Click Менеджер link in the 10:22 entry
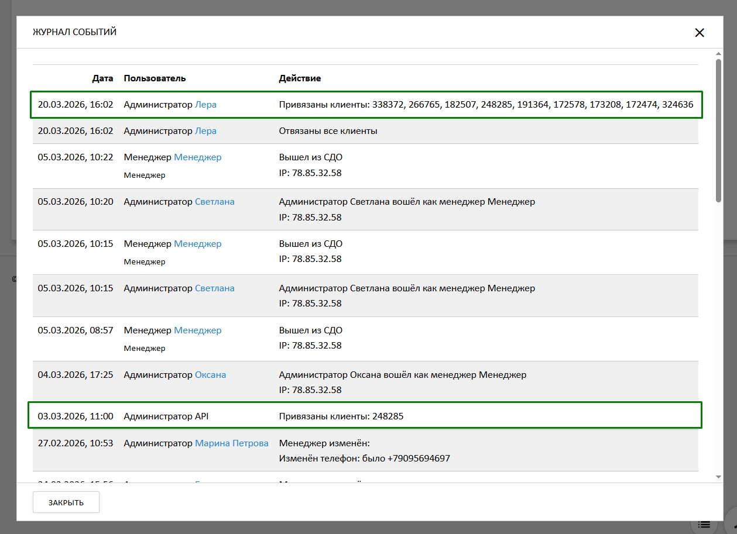 (x=197, y=157)
